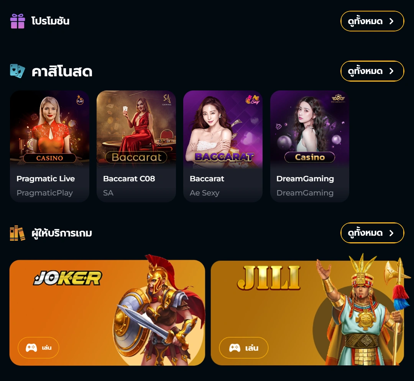Click the JOKER provider banner logo
414x381 pixels.
67,278
